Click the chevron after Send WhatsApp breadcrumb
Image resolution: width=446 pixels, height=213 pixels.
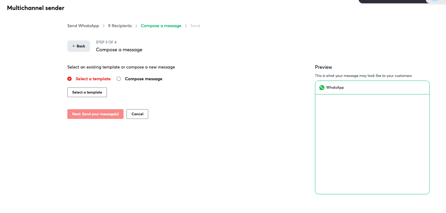(x=104, y=26)
